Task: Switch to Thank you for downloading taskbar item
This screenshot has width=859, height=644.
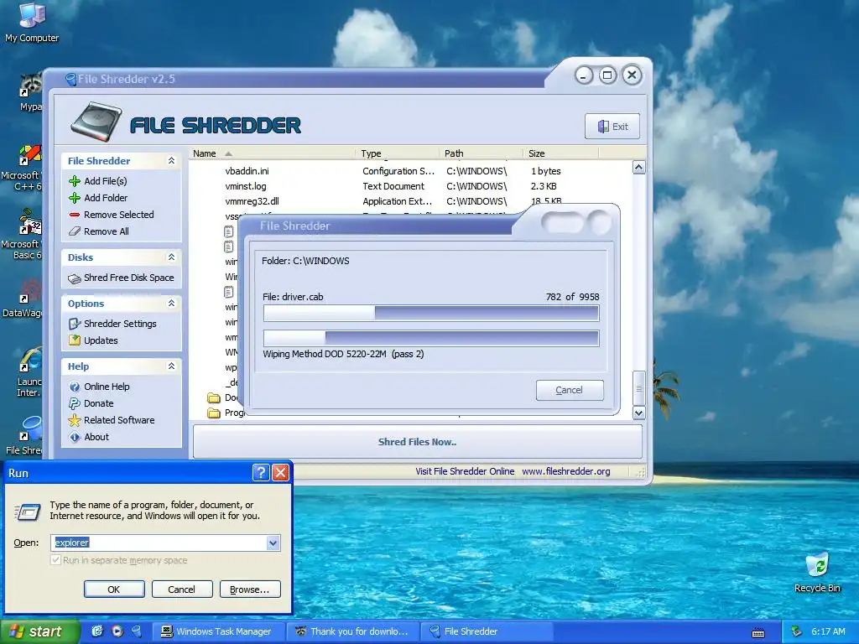Action: [x=353, y=631]
